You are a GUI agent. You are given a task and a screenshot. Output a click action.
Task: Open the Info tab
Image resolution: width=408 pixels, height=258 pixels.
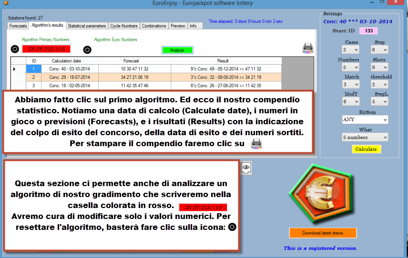[194, 26]
